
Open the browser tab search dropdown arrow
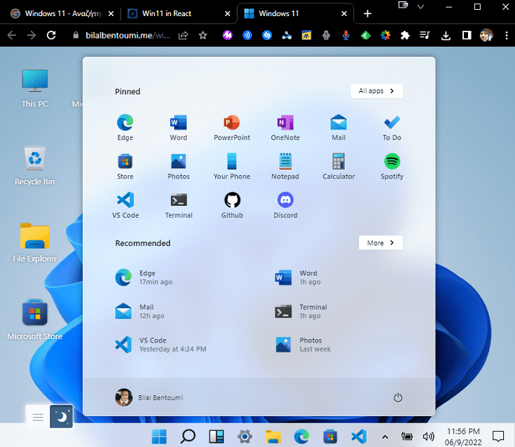click(x=420, y=7)
